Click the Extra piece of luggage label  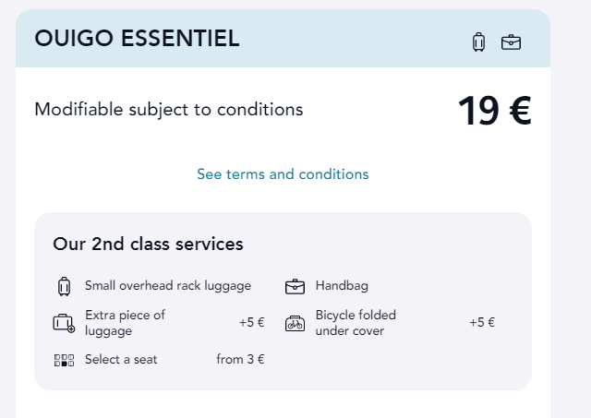point(125,323)
